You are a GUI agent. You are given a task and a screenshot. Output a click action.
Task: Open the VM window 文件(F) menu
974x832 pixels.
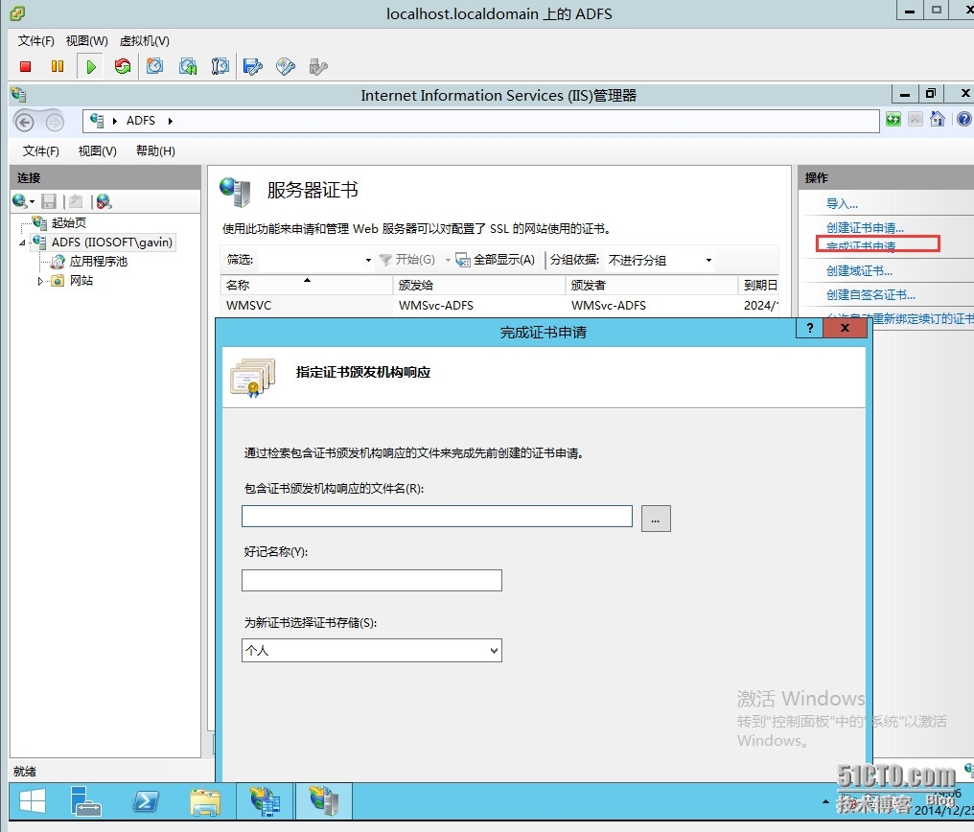point(36,41)
